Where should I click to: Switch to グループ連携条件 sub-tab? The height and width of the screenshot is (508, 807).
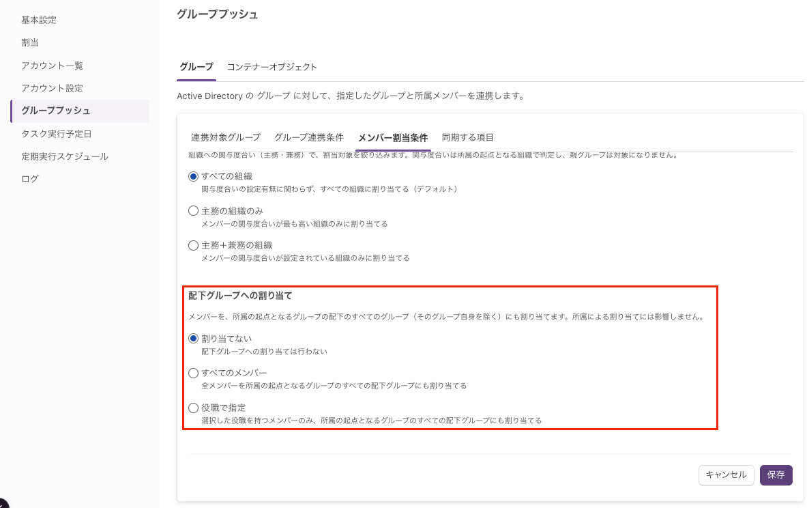(309, 137)
